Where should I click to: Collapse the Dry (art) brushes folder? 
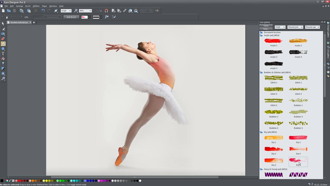coord(261,132)
